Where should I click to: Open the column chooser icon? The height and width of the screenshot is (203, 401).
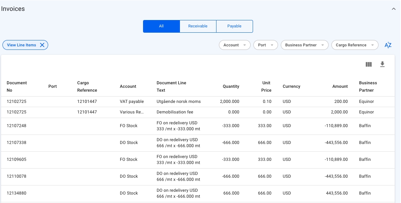(x=369, y=64)
